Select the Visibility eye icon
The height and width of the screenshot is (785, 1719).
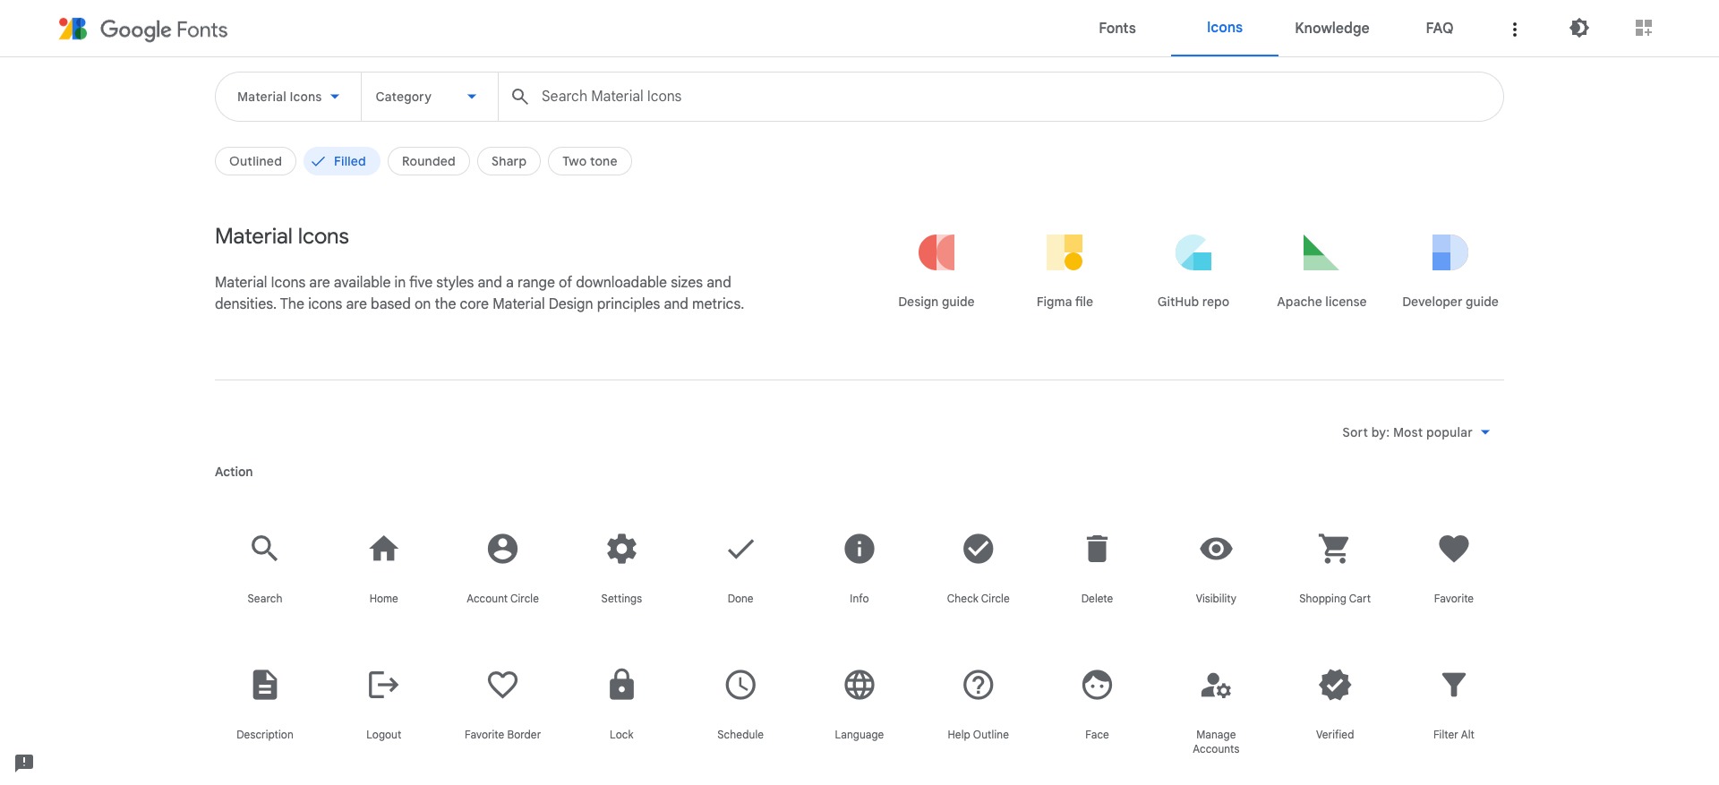(x=1216, y=549)
